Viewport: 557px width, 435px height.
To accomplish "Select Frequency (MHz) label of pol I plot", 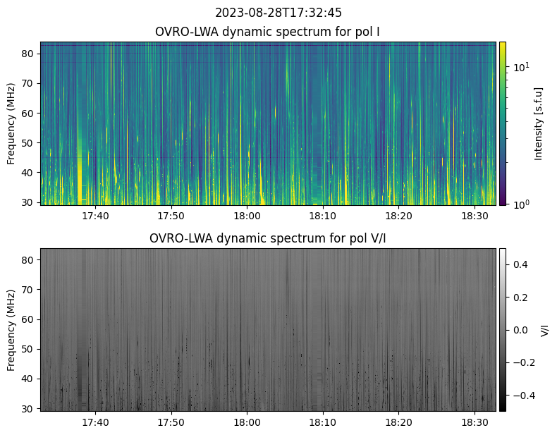I will click(x=11, y=123).
